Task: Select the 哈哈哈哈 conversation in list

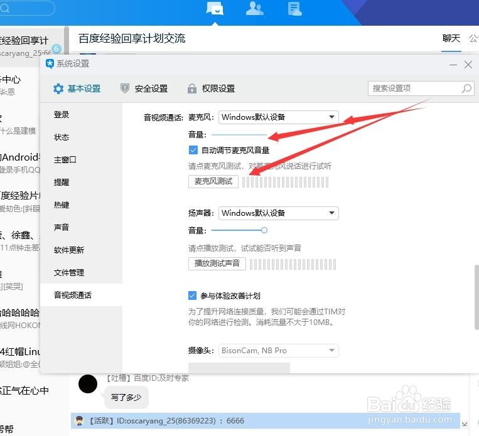Action: tap(20, 319)
